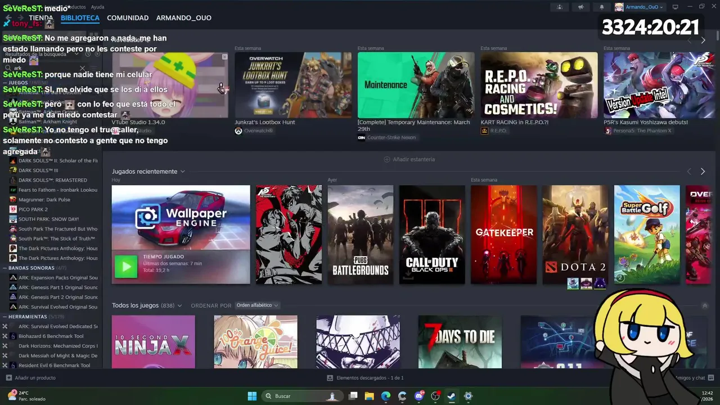Open OBS Studio from taskbar
Screen dimensions: 720x405
tap(435, 396)
